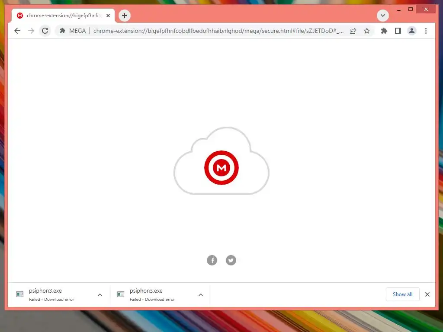Close the chrome-extension MEGA tab
The height and width of the screenshot is (332, 443).
108,16
